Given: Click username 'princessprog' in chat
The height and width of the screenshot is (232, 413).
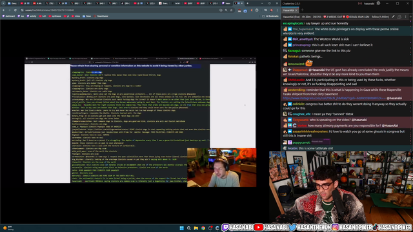Looking at the screenshot, I should 301,45.
